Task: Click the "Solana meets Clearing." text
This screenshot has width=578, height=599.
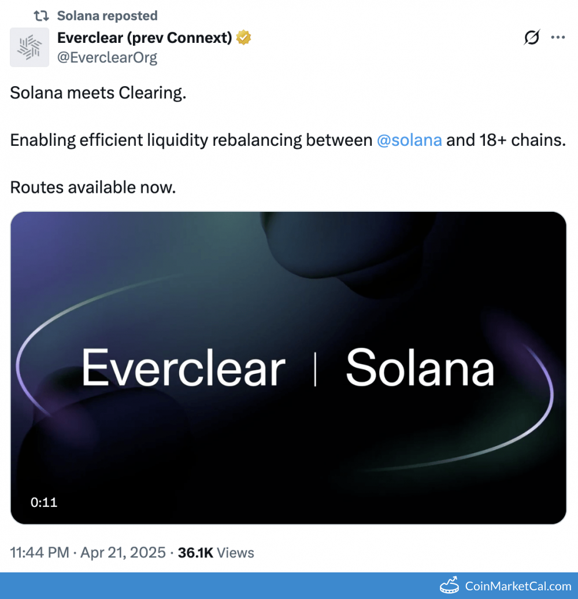Action: (x=98, y=93)
